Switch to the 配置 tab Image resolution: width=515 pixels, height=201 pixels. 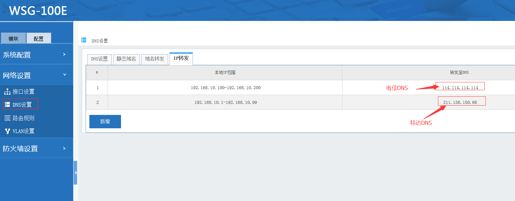pyautogui.click(x=39, y=38)
